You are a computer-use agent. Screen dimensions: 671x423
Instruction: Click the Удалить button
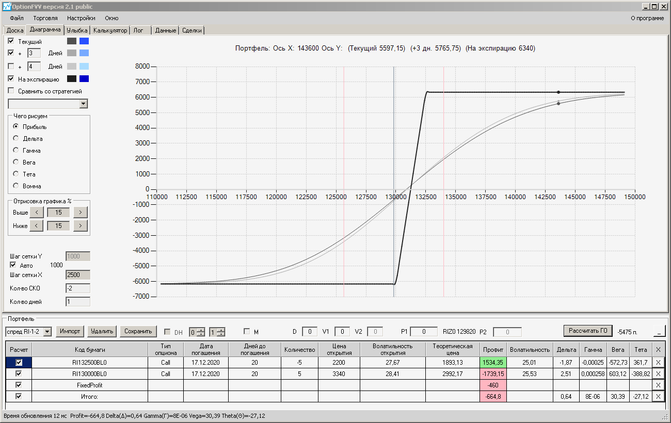coord(102,331)
